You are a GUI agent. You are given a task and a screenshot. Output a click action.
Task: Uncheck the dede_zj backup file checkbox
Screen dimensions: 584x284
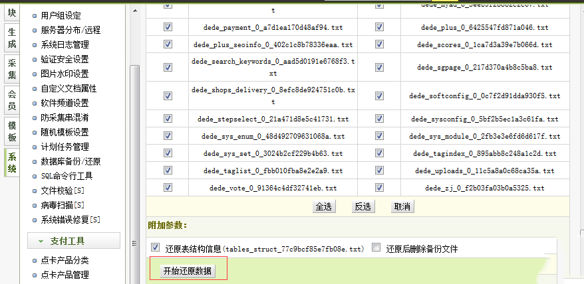click(x=379, y=188)
